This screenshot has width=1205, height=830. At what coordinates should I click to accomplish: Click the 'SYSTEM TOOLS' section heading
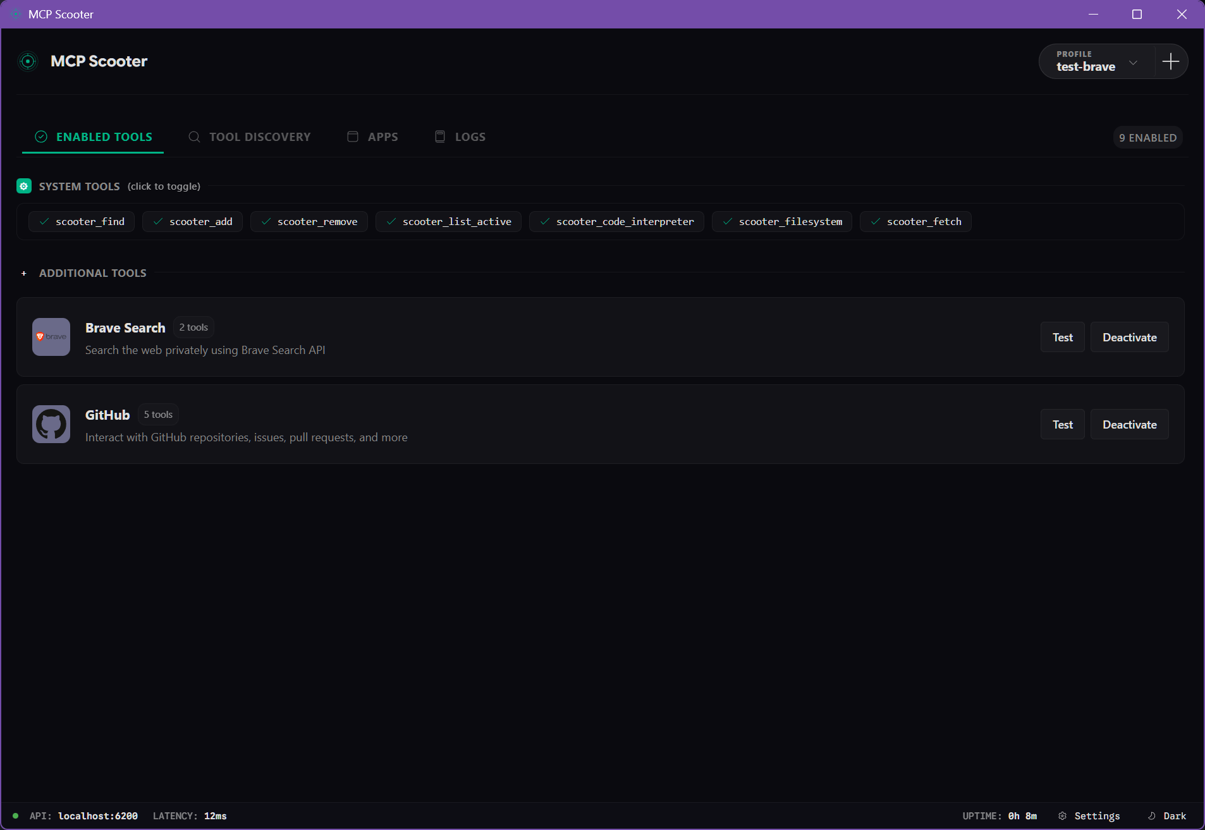79,186
